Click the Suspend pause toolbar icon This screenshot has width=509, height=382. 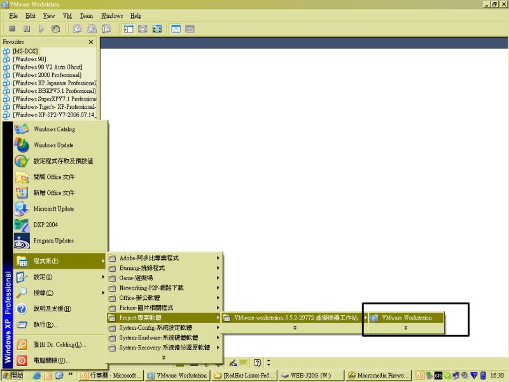(x=27, y=29)
